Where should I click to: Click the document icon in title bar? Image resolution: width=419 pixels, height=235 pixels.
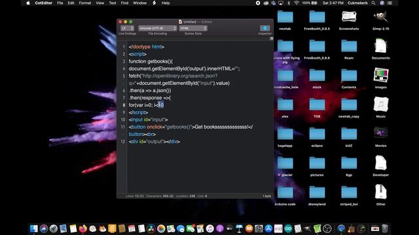[x=181, y=22]
